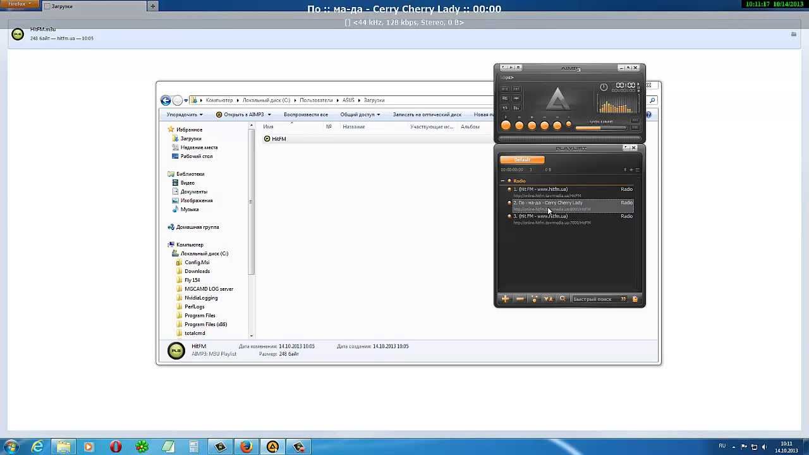This screenshot has width=809, height=455.
Task: Open the Opera browser from taskbar
Action: pyautogui.click(x=116, y=447)
